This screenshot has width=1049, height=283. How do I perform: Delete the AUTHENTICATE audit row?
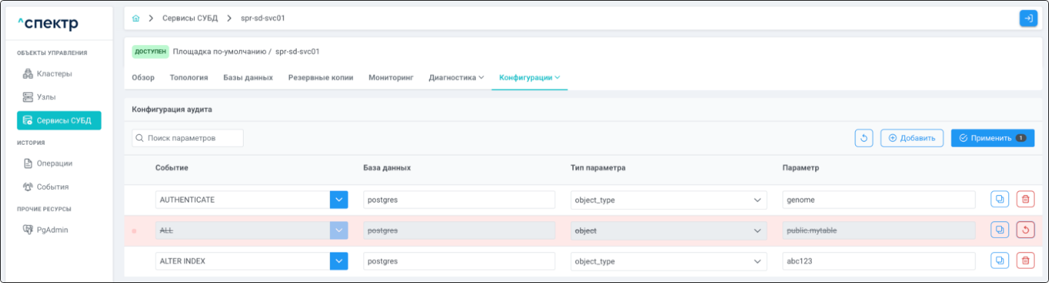[1025, 199]
